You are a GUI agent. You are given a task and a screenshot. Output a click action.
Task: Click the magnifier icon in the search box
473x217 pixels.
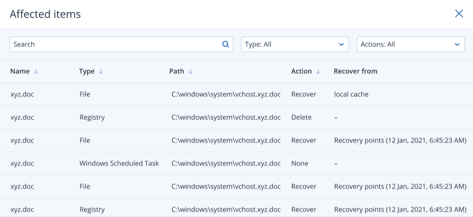225,44
